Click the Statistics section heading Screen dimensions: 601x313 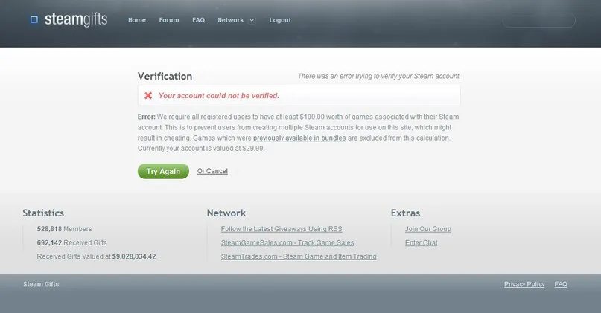coord(43,213)
